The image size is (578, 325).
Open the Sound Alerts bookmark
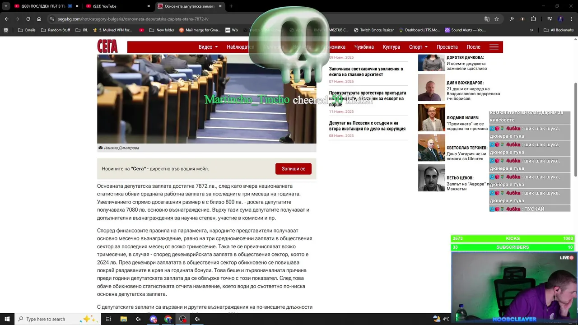tap(466, 30)
